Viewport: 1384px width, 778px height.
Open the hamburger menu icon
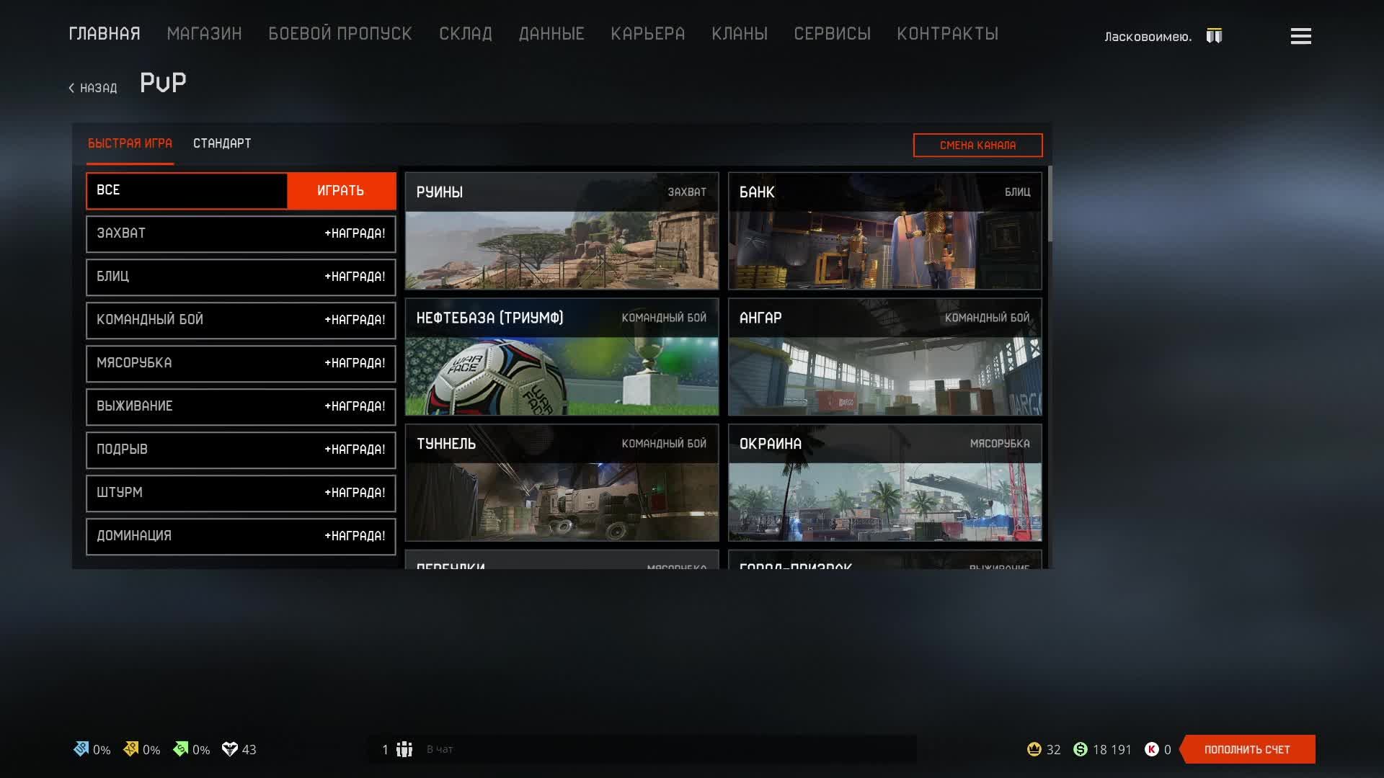[x=1300, y=36]
